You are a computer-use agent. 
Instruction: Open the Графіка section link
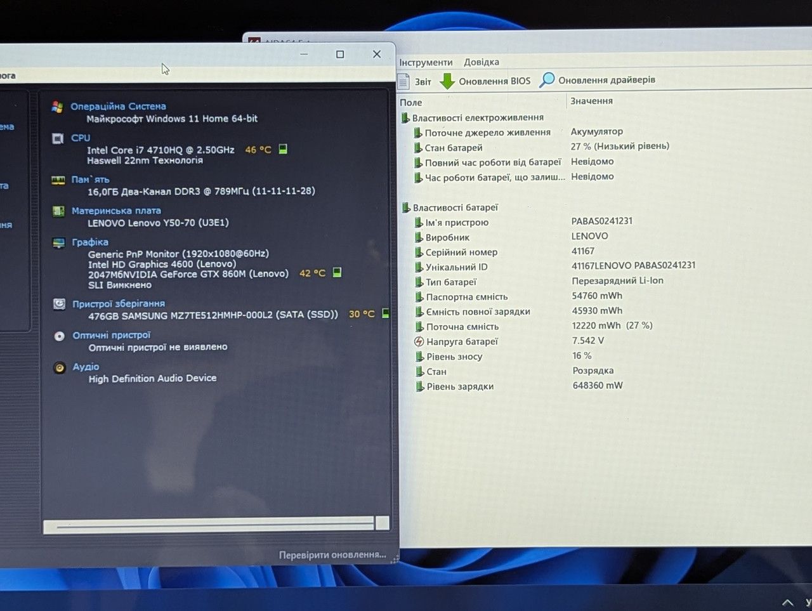pos(90,242)
